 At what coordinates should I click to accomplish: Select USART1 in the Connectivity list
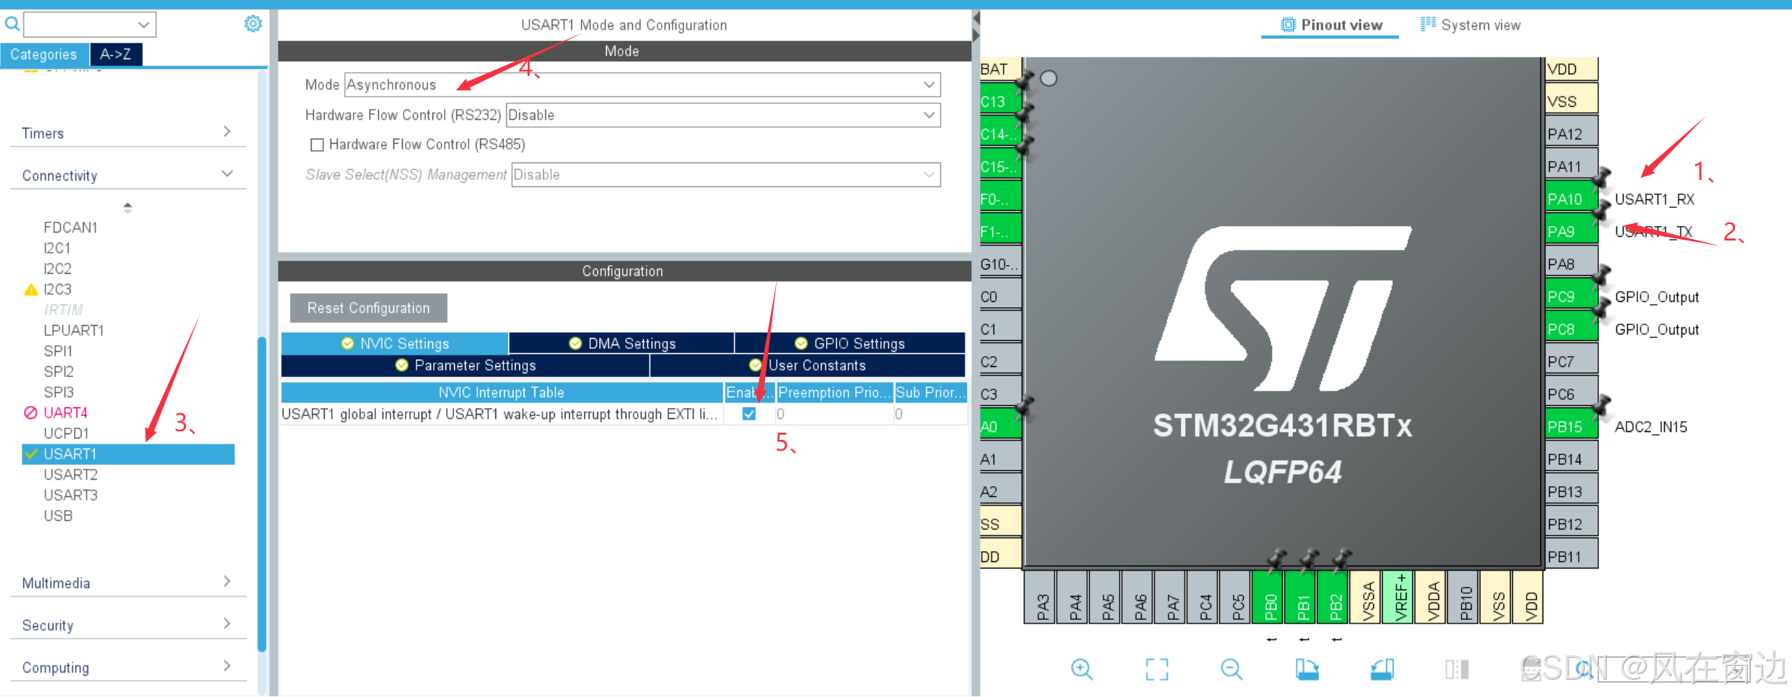128,454
